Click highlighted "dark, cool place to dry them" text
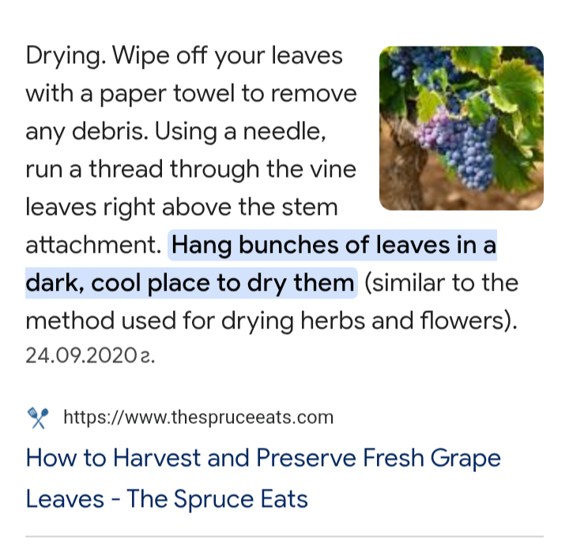 coord(190,283)
